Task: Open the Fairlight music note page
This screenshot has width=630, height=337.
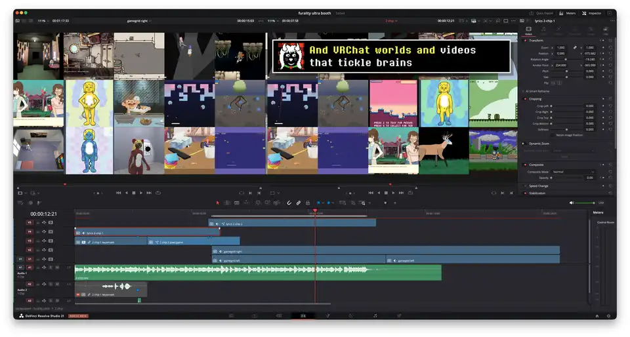Action: (375, 316)
